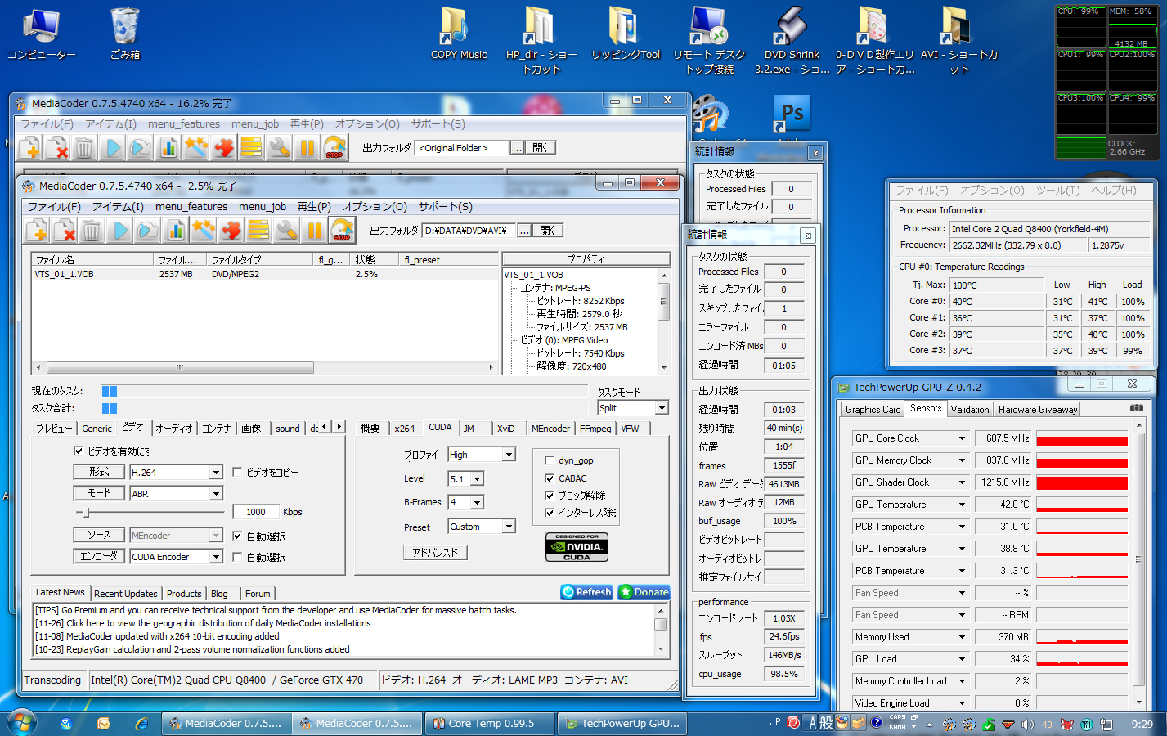This screenshot has width=1167, height=736.
Task: Select the COPY Music desktop shortcut
Action: pos(459,34)
